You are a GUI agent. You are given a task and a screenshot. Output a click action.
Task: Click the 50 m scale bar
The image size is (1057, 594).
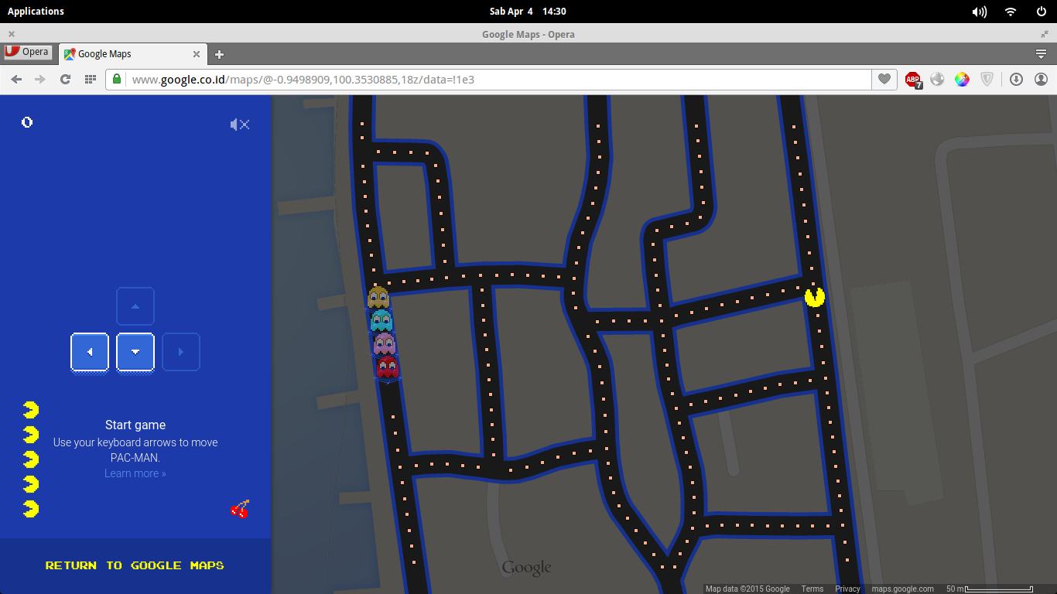tap(989, 589)
